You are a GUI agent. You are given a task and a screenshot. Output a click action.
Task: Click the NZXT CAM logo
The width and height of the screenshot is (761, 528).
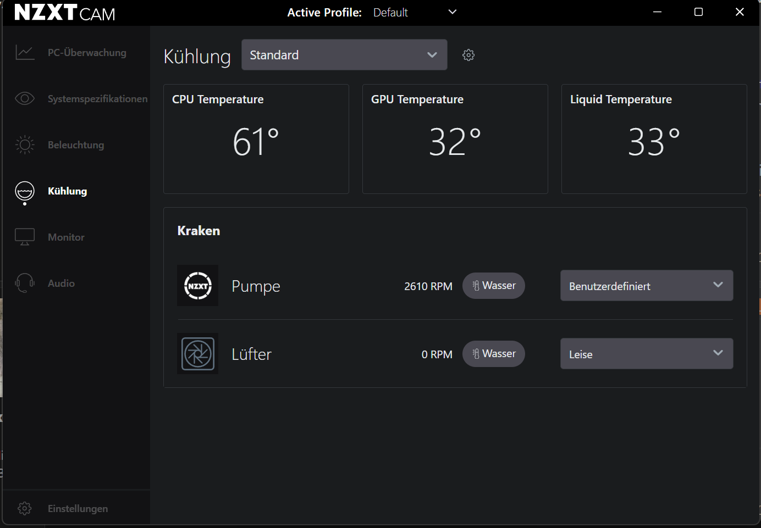point(65,12)
